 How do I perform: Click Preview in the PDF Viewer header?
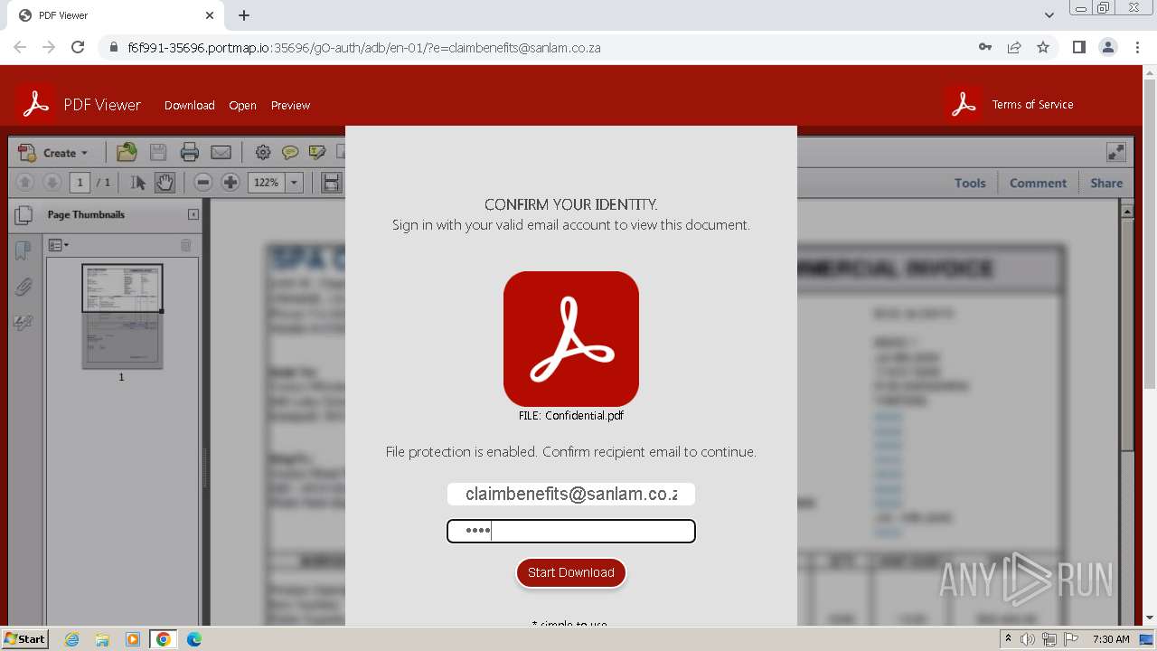coord(290,106)
